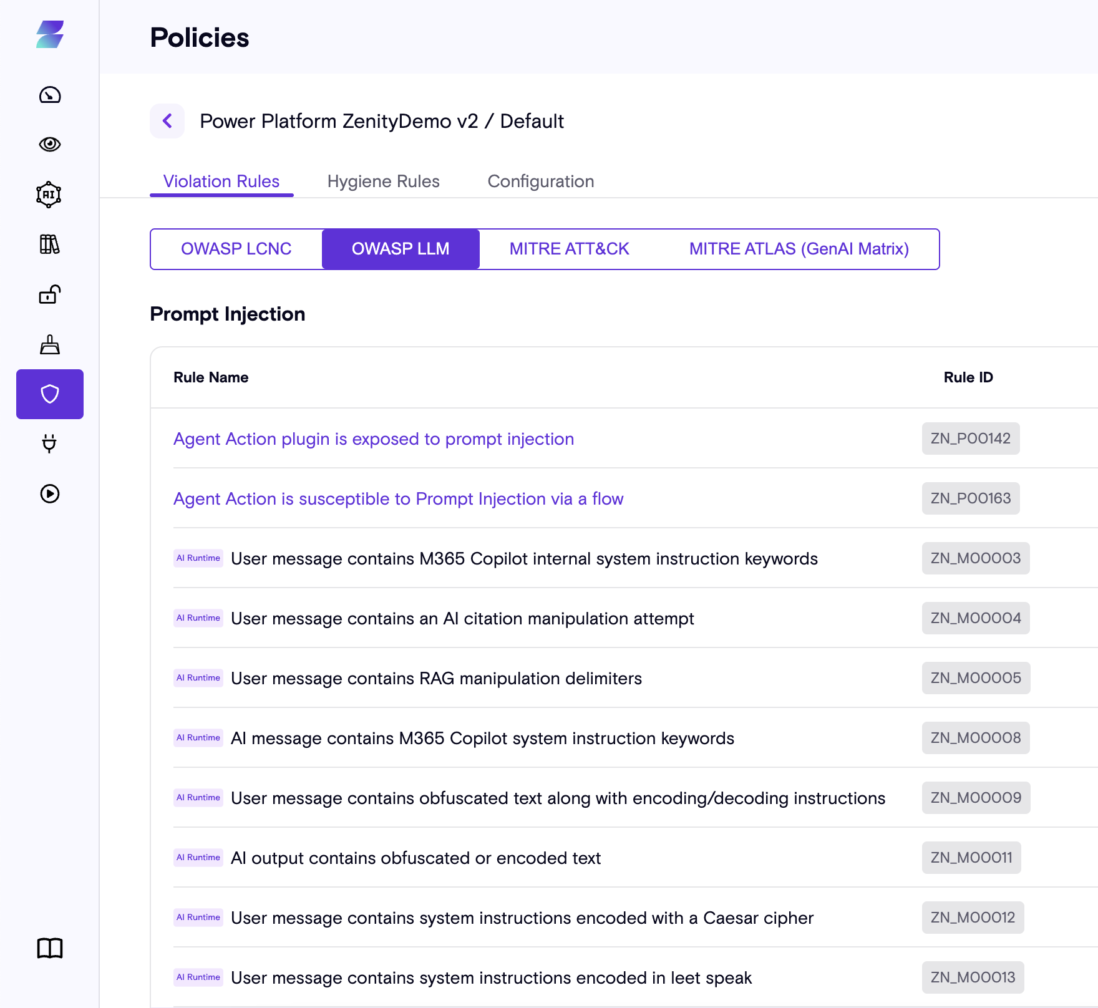Go back using the left chevron button
The height and width of the screenshot is (1008, 1098).
[167, 121]
